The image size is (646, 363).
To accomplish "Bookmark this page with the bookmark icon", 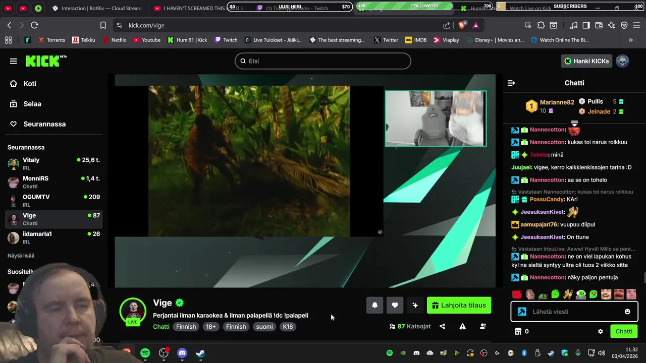I will click(103, 25).
